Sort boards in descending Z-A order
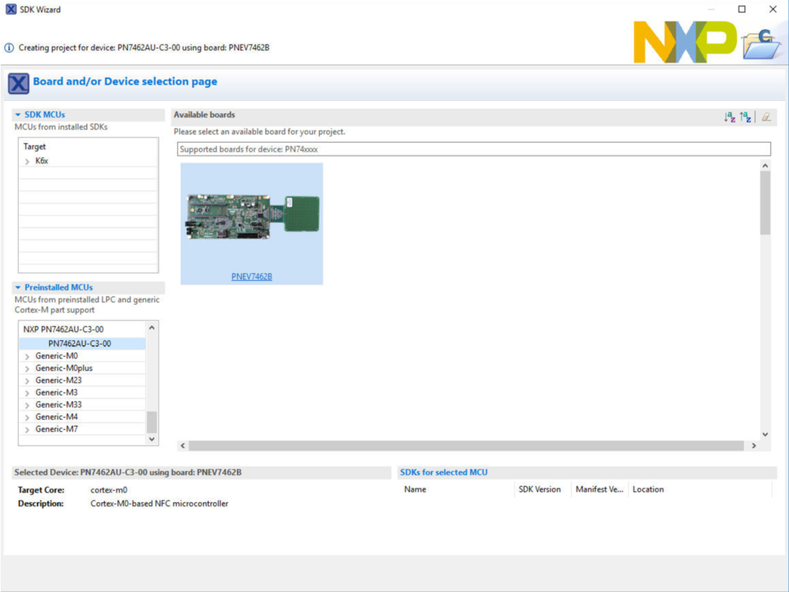 coord(746,117)
